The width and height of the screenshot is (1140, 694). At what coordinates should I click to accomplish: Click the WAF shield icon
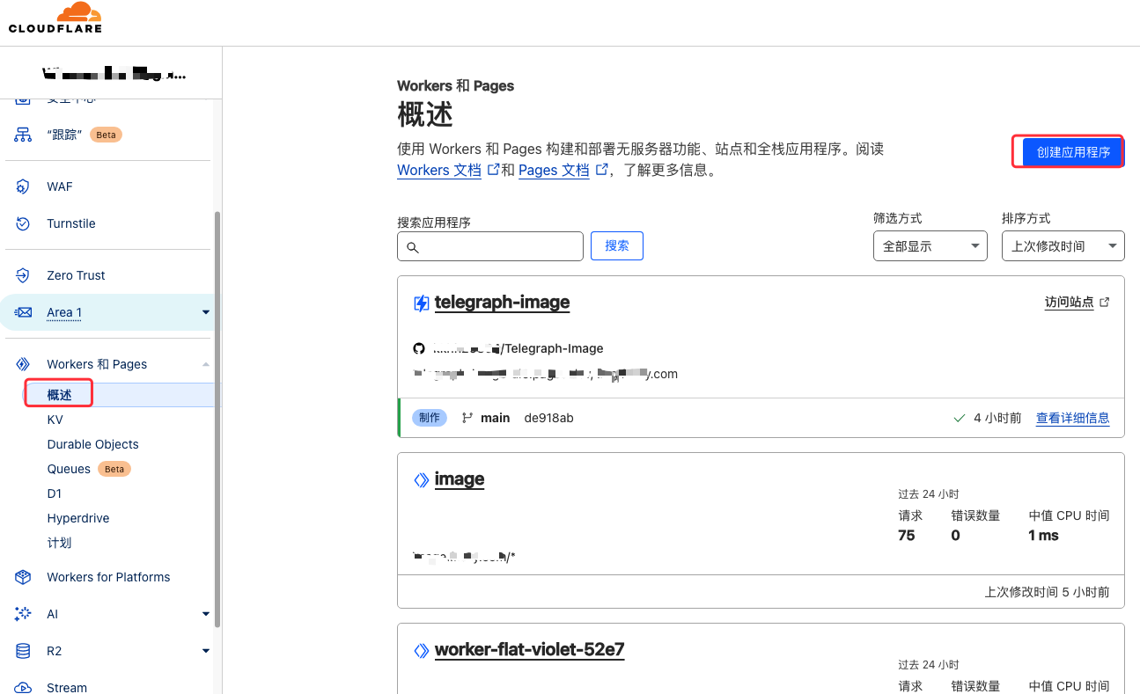tap(23, 186)
